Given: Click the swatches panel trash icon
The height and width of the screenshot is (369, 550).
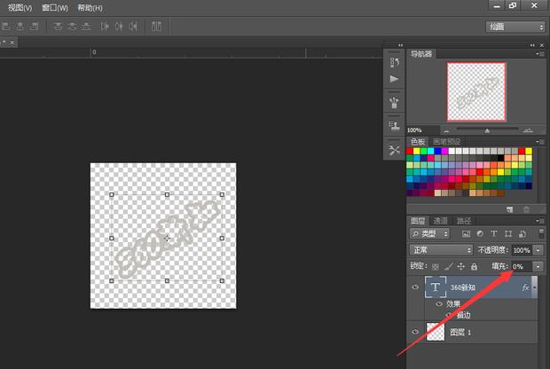Looking at the screenshot, I should pos(527,209).
